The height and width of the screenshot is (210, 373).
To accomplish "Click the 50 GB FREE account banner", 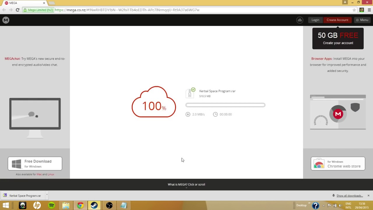I will click(338, 38).
